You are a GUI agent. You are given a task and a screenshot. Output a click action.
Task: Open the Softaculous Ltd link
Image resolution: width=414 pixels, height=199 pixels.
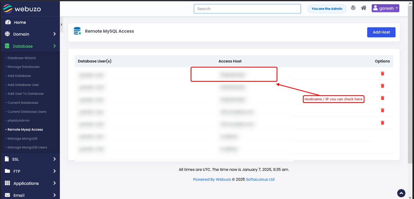[260, 179]
